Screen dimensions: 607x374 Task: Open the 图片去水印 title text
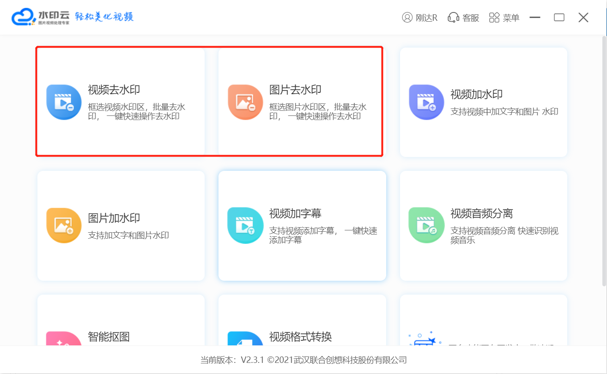[x=295, y=90]
